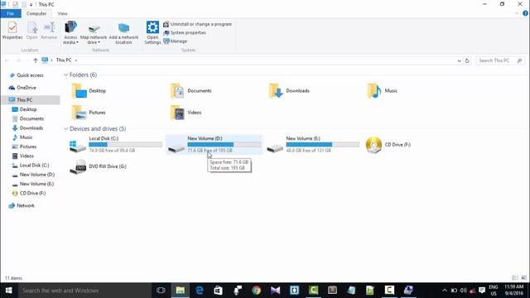This screenshot has height=298, width=530.
Task: Switch to the View ribbon tab
Action: (x=62, y=13)
